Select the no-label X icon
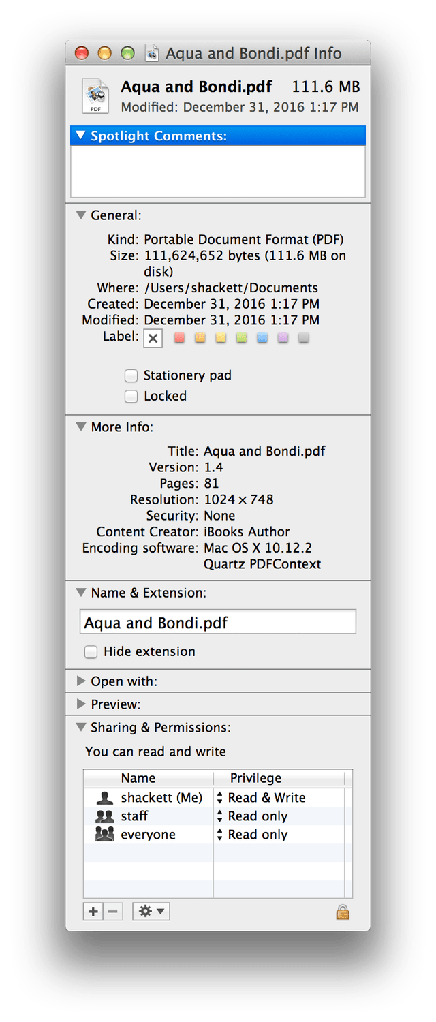Image resolution: width=436 pixels, height=1022 pixels. click(x=153, y=338)
